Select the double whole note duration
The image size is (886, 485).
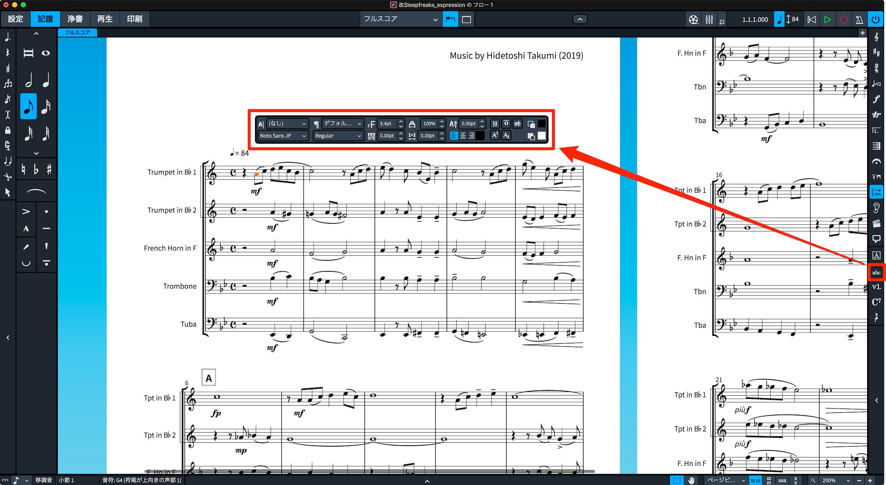(29, 53)
